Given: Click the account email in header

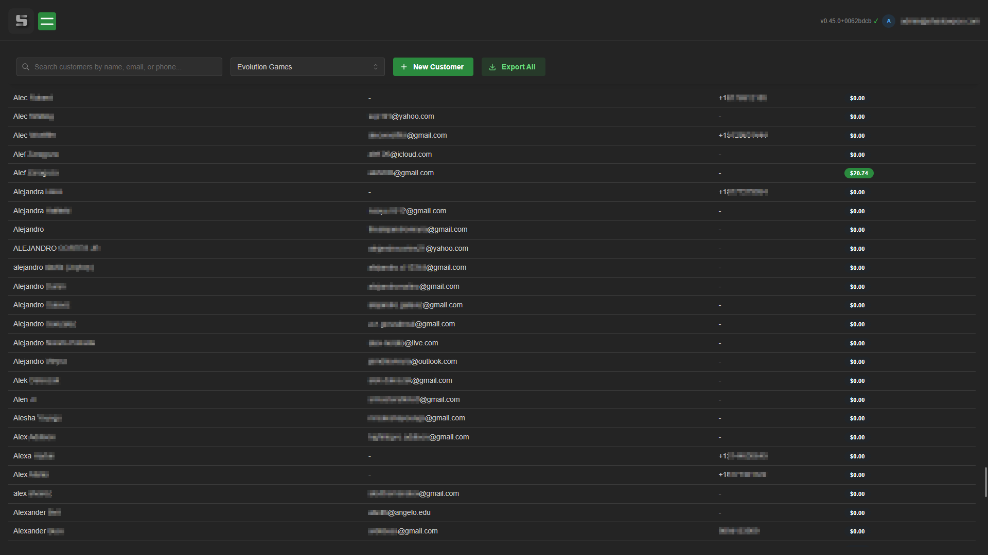Looking at the screenshot, I should pyautogui.click(x=940, y=21).
